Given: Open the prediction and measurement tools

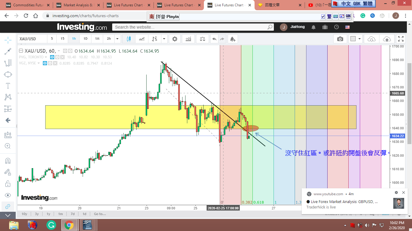Looking at the screenshot, I should click(8, 109).
